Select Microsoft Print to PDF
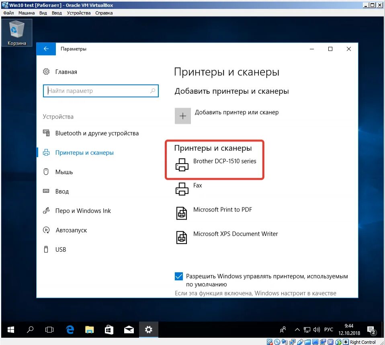 [x=214, y=213]
